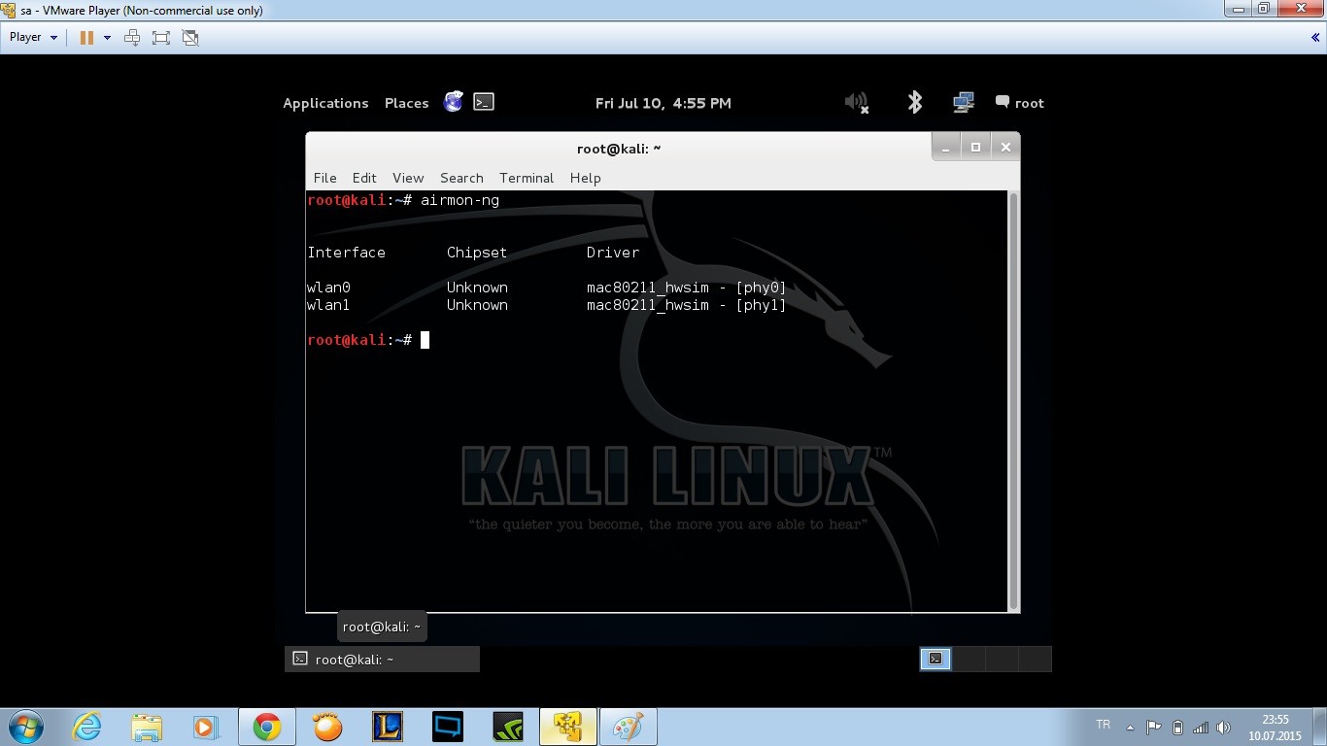Open the network signal icon in tray
Screen dimensions: 1327x746
pyautogui.click(x=1201, y=728)
